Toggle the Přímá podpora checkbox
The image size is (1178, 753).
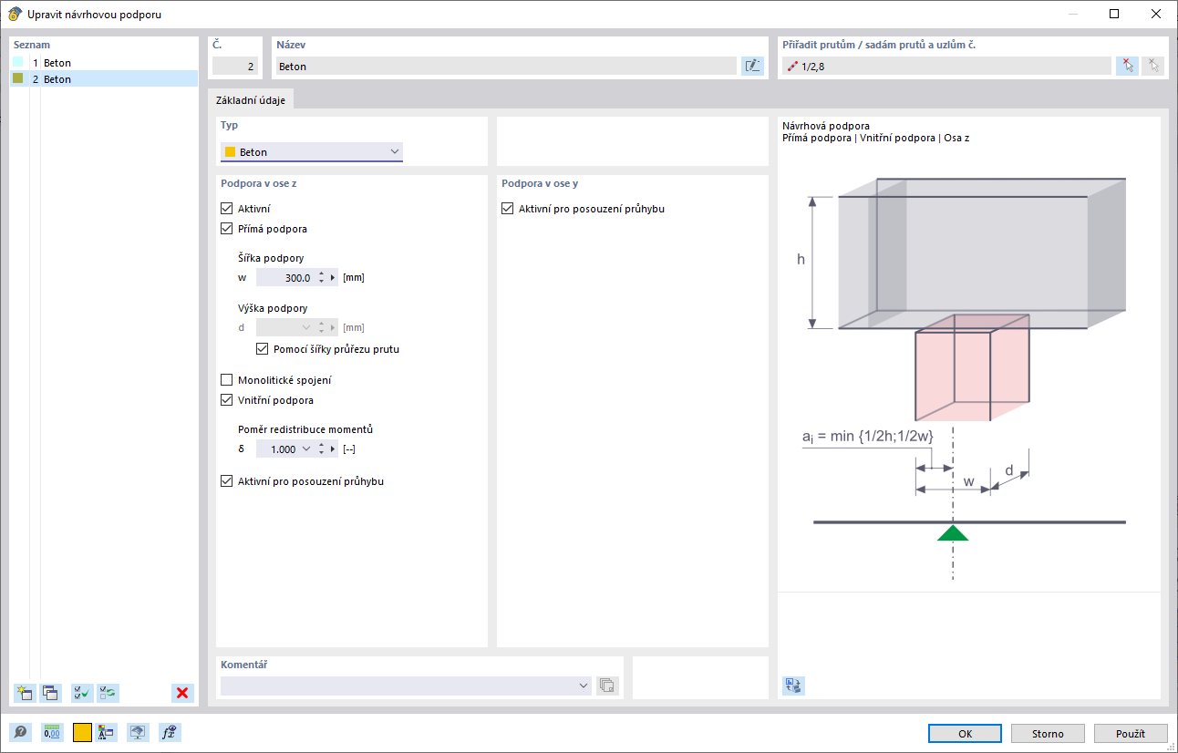click(x=227, y=229)
